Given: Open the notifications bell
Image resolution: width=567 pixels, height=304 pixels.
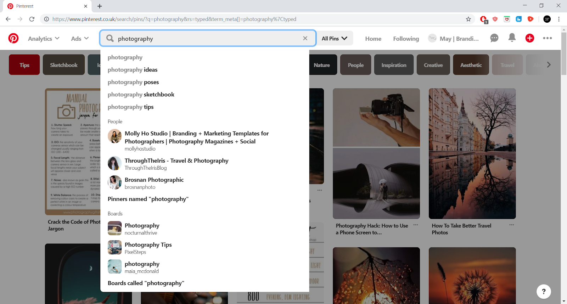Looking at the screenshot, I should point(512,38).
